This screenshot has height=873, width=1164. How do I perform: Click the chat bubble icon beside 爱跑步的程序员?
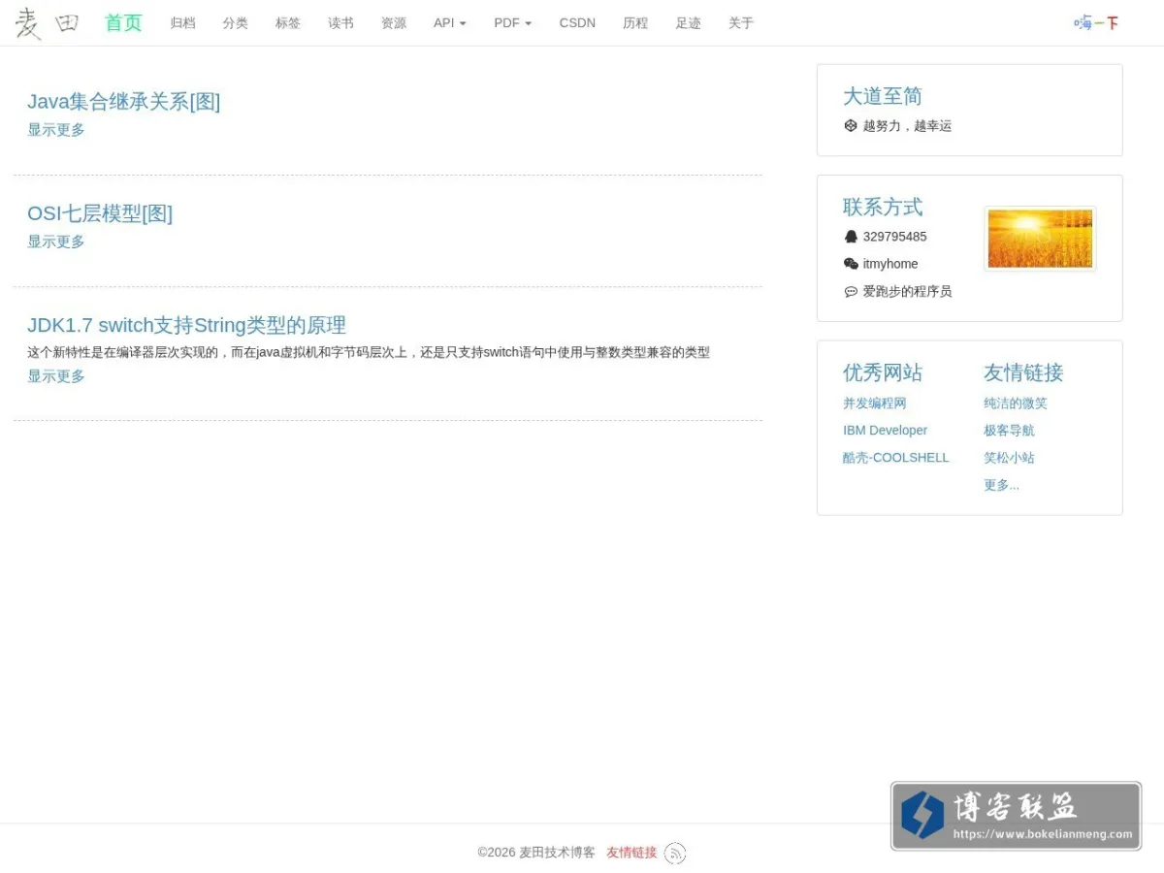[x=851, y=291]
